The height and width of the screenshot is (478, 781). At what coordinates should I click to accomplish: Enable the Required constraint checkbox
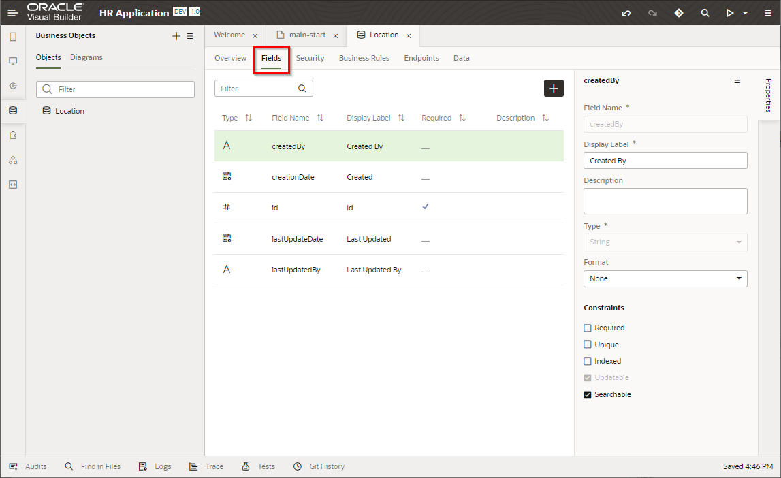point(588,328)
